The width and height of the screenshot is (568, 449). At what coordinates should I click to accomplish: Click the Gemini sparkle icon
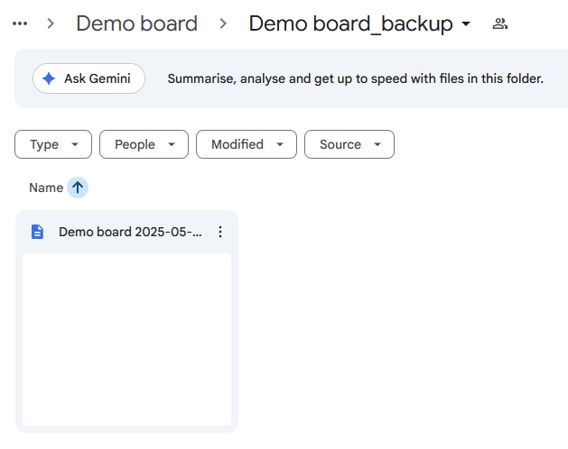pos(49,78)
